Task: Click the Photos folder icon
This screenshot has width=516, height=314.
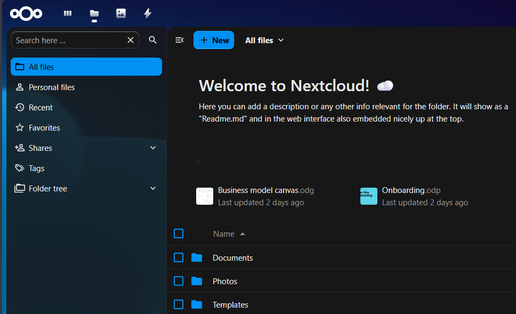Action: [x=197, y=281]
